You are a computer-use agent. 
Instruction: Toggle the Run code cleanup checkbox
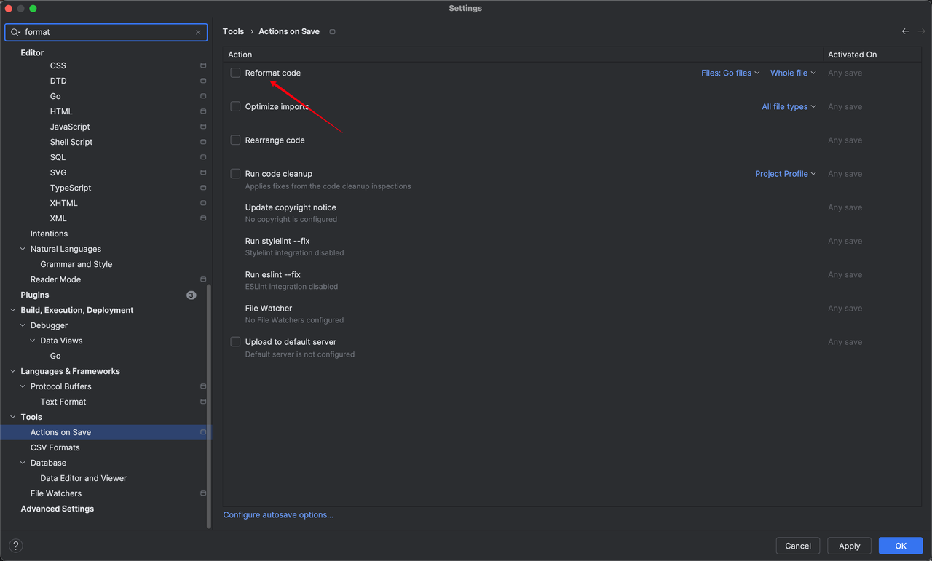click(235, 173)
